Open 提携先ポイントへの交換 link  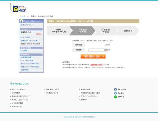(29, 41)
